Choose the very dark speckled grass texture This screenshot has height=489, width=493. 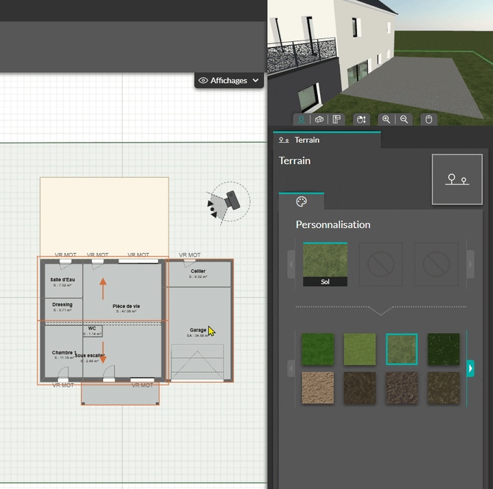[443, 349]
